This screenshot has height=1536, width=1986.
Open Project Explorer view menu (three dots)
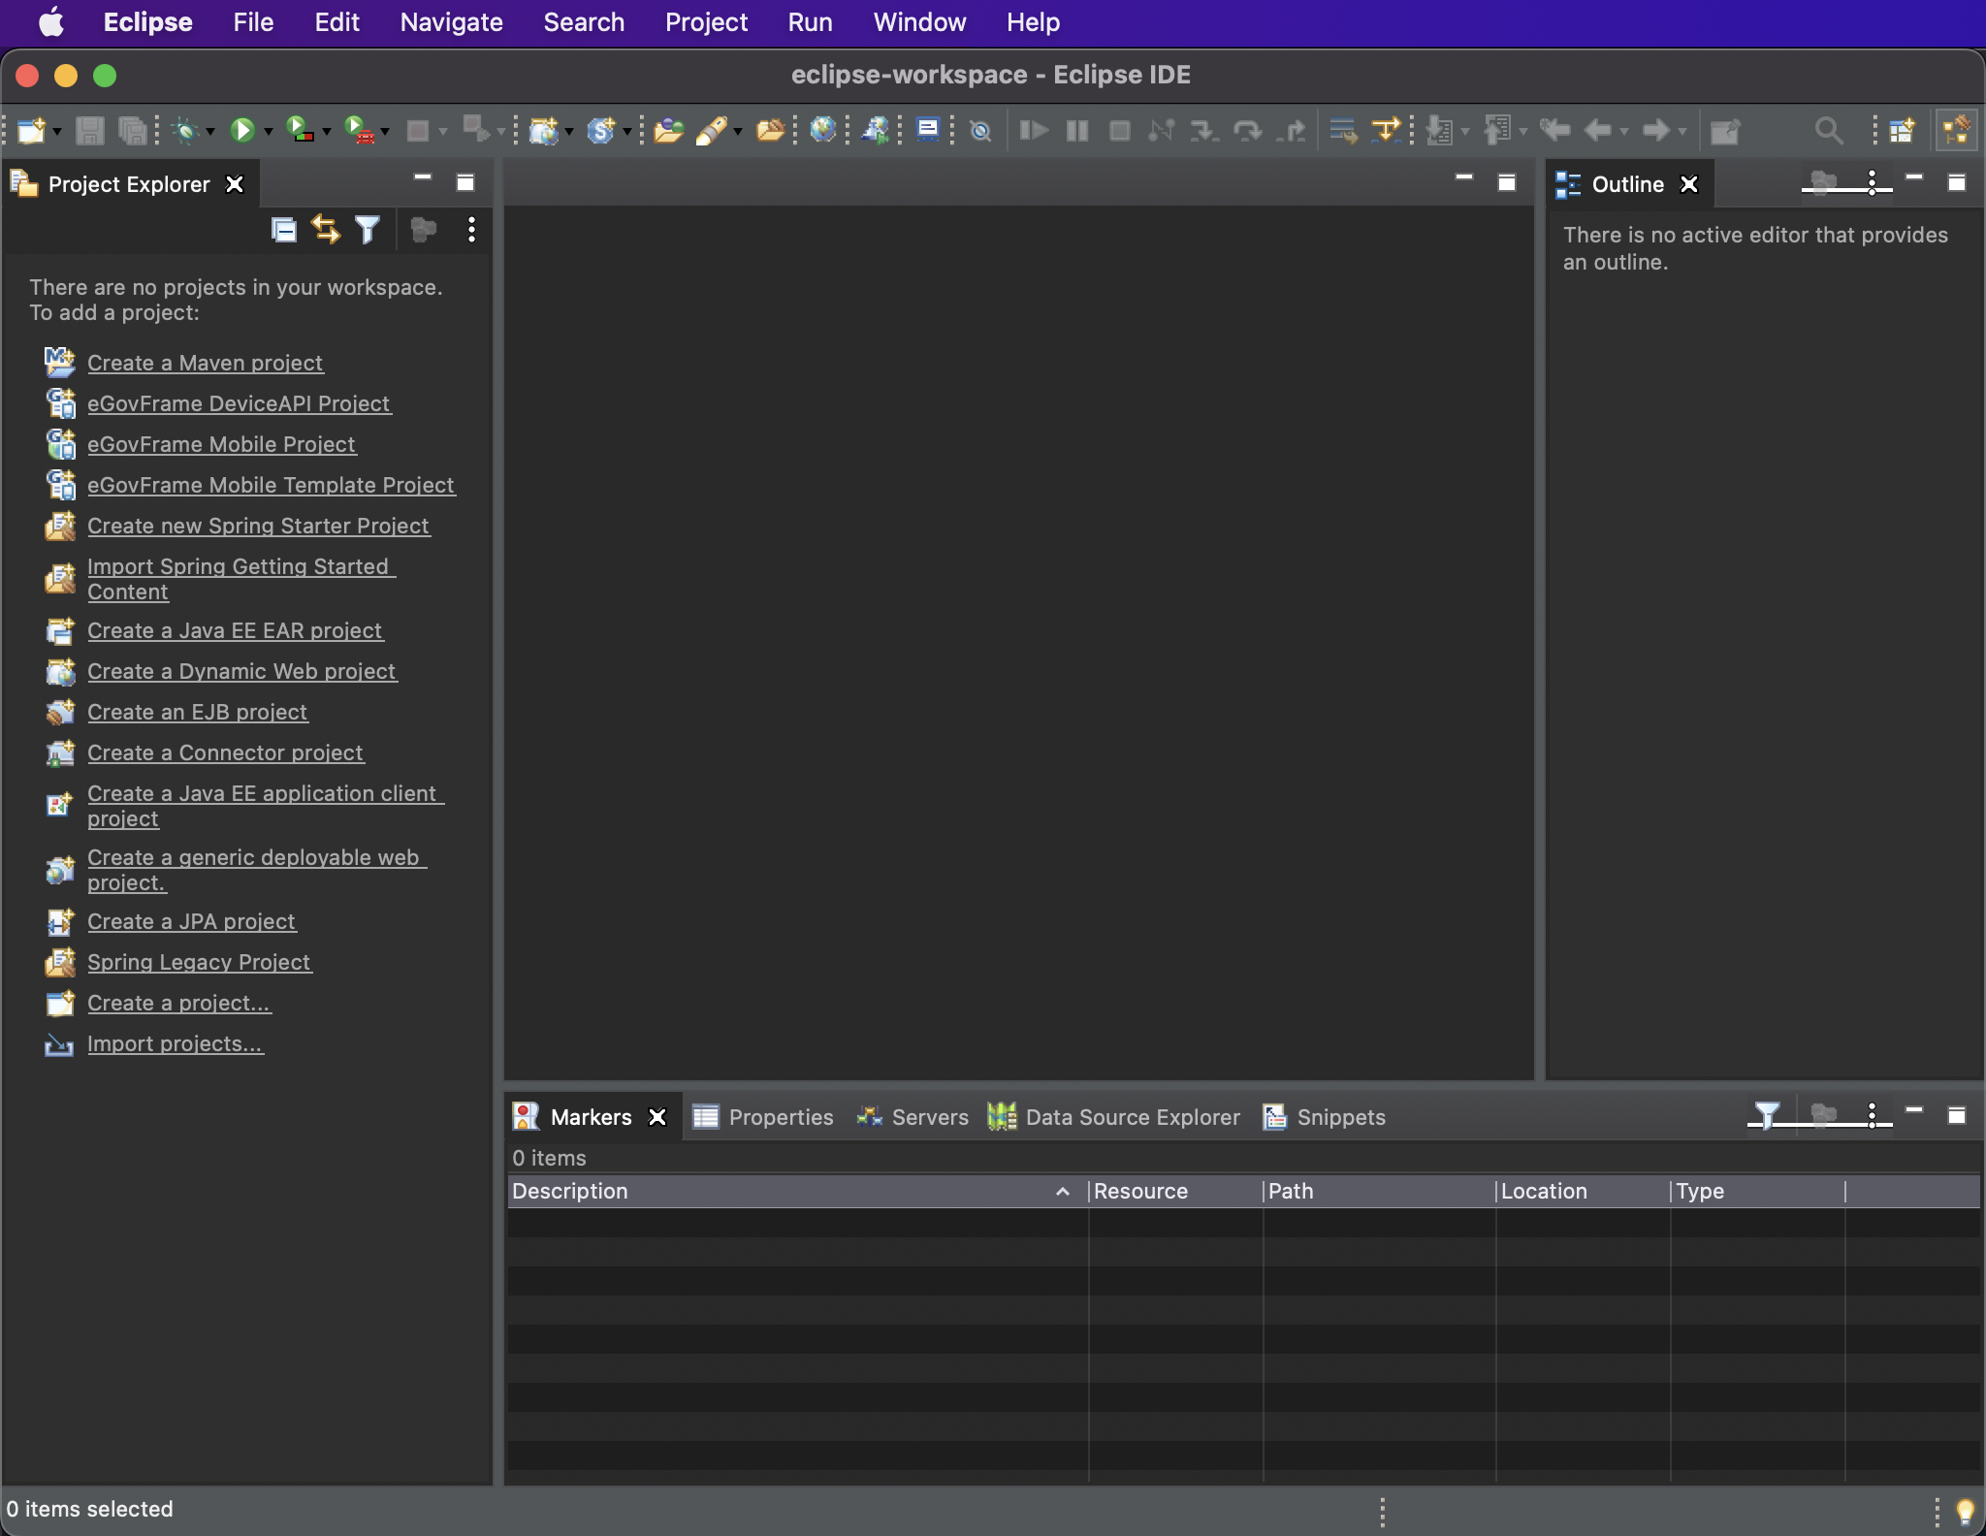471,230
